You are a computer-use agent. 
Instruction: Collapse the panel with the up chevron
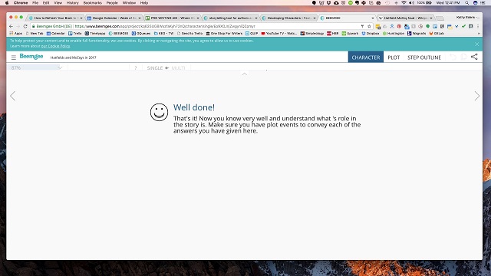point(245,74)
